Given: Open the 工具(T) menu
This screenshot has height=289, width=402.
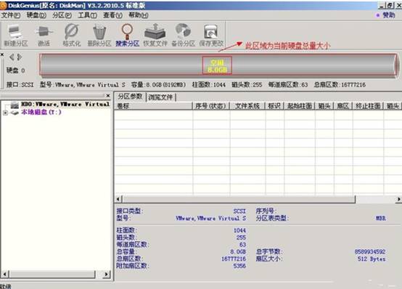Looking at the screenshot, I should [87, 15].
